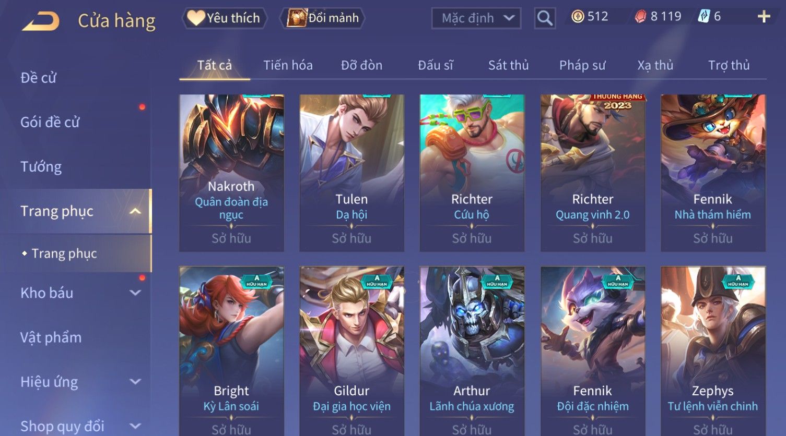This screenshot has width=786, height=436.
Task: Open Tướng in the sidebar
Action: (41, 167)
